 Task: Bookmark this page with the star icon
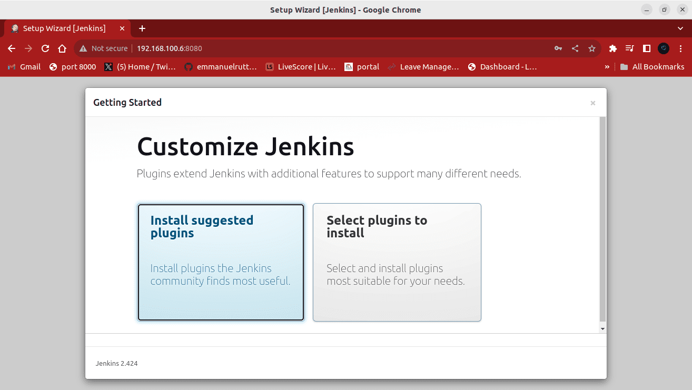click(592, 48)
